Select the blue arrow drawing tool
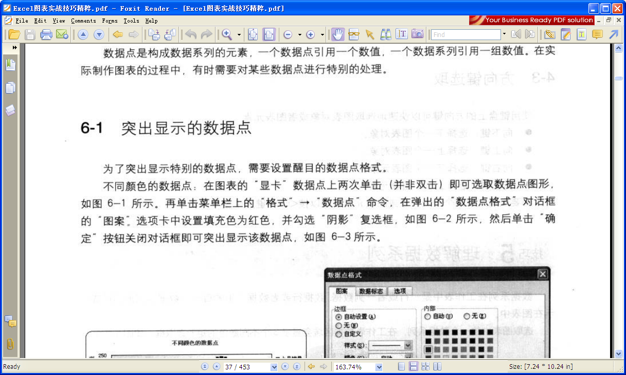Viewport: 626px width, 375px height. pyautogui.click(x=613, y=34)
